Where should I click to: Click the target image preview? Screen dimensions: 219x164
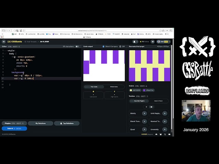click(x=149, y=66)
